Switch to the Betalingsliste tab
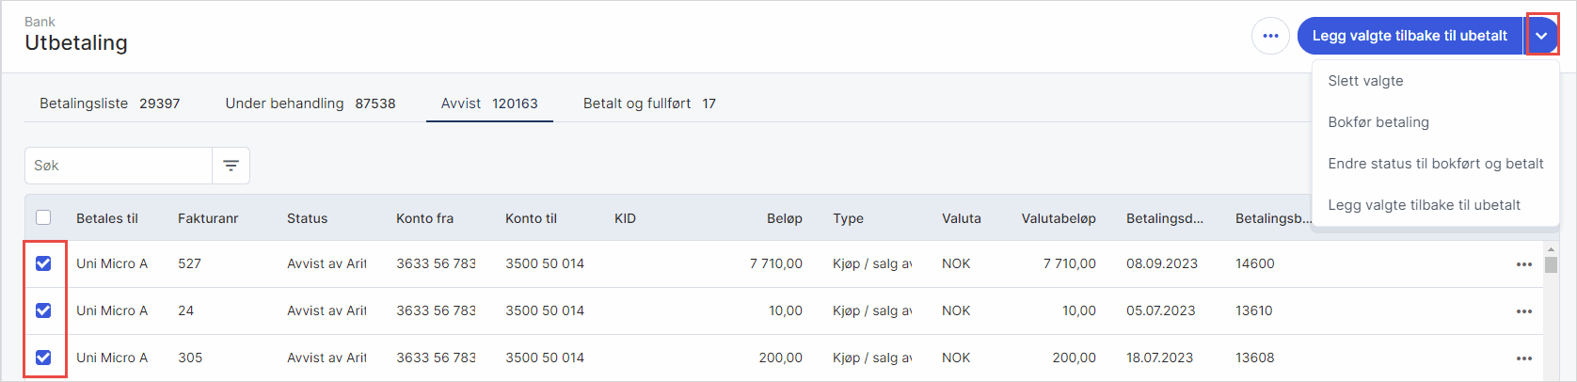The image size is (1577, 382). pos(109,103)
